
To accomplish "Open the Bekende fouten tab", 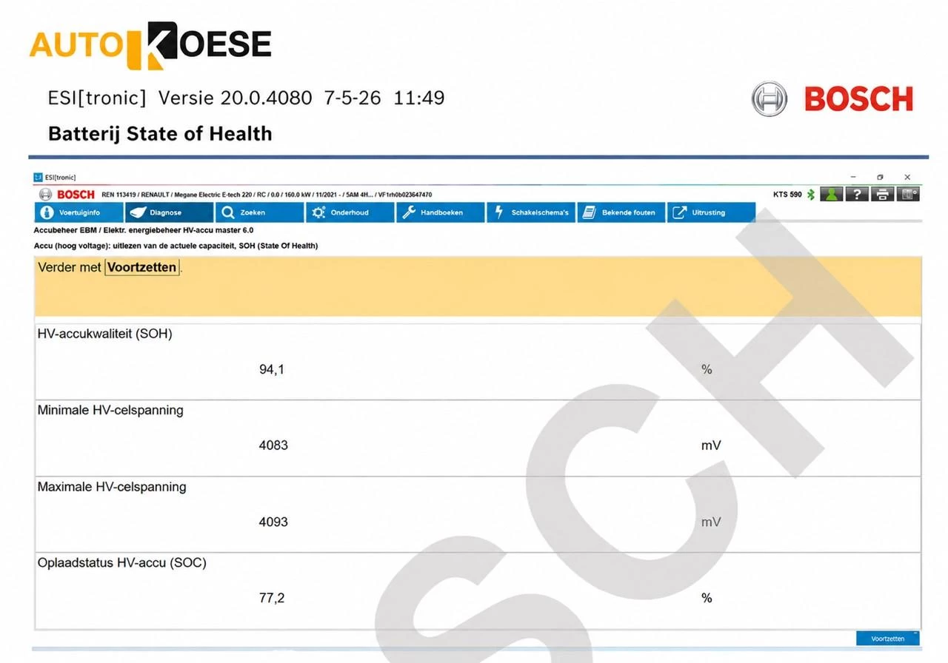I will [x=621, y=212].
